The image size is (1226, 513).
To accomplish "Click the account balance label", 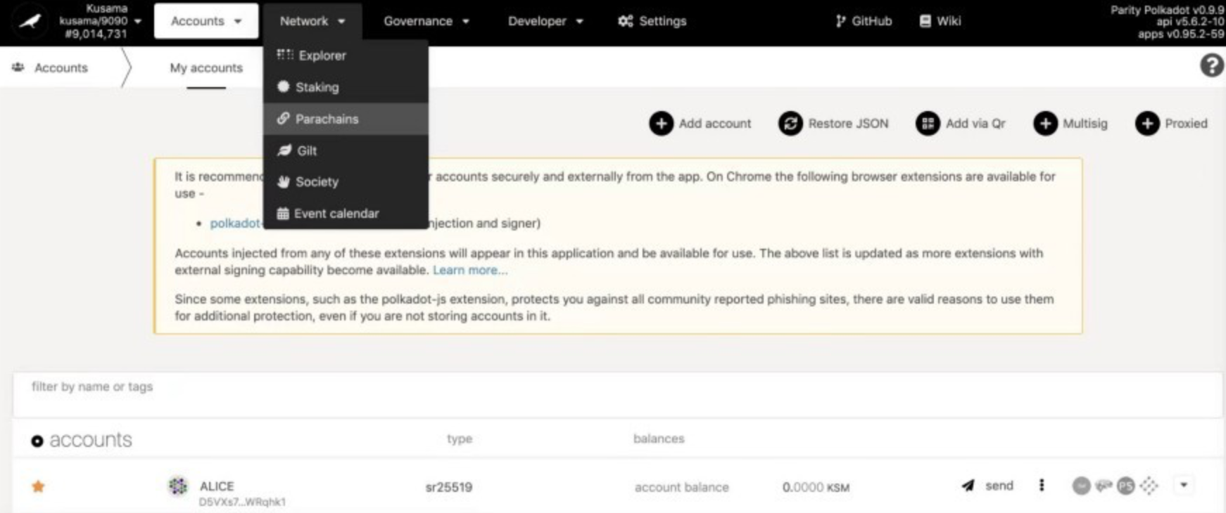I will coord(682,487).
